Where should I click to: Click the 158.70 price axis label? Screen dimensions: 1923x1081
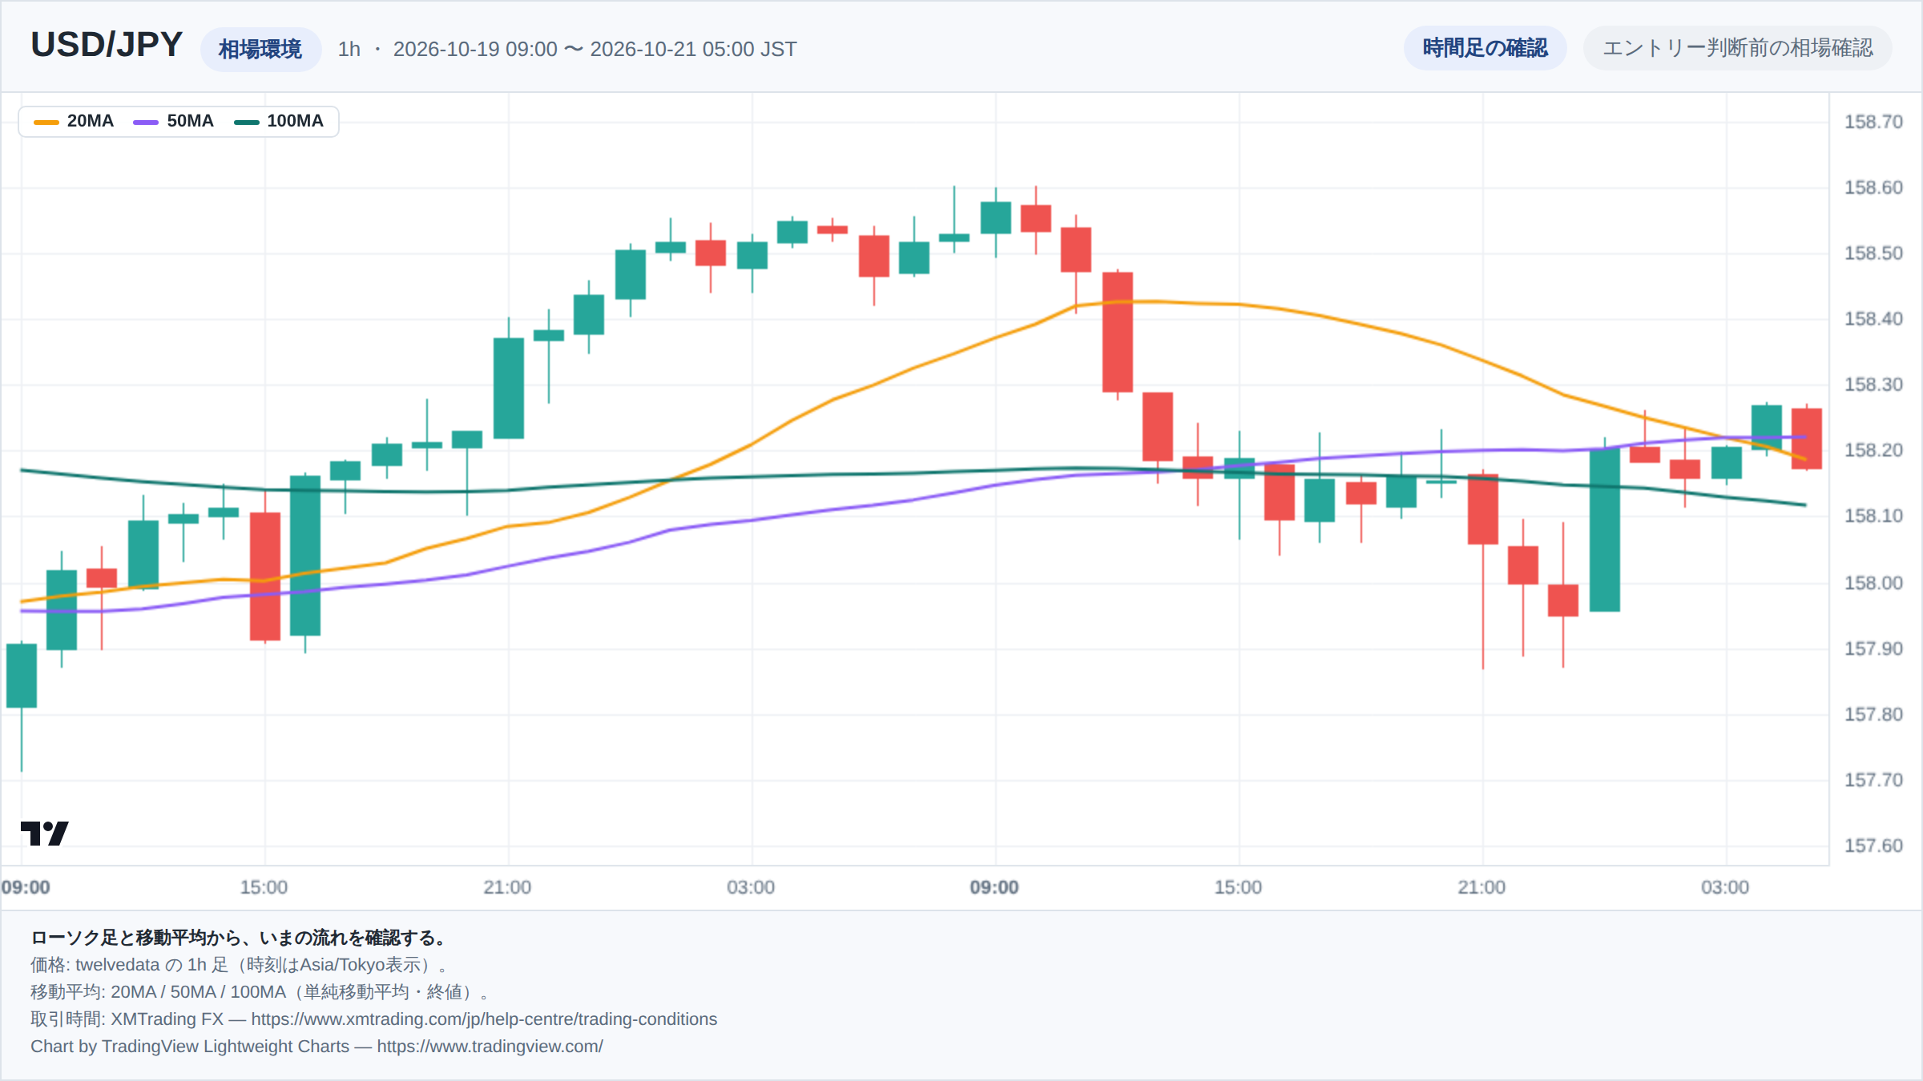pos(1873,122)
